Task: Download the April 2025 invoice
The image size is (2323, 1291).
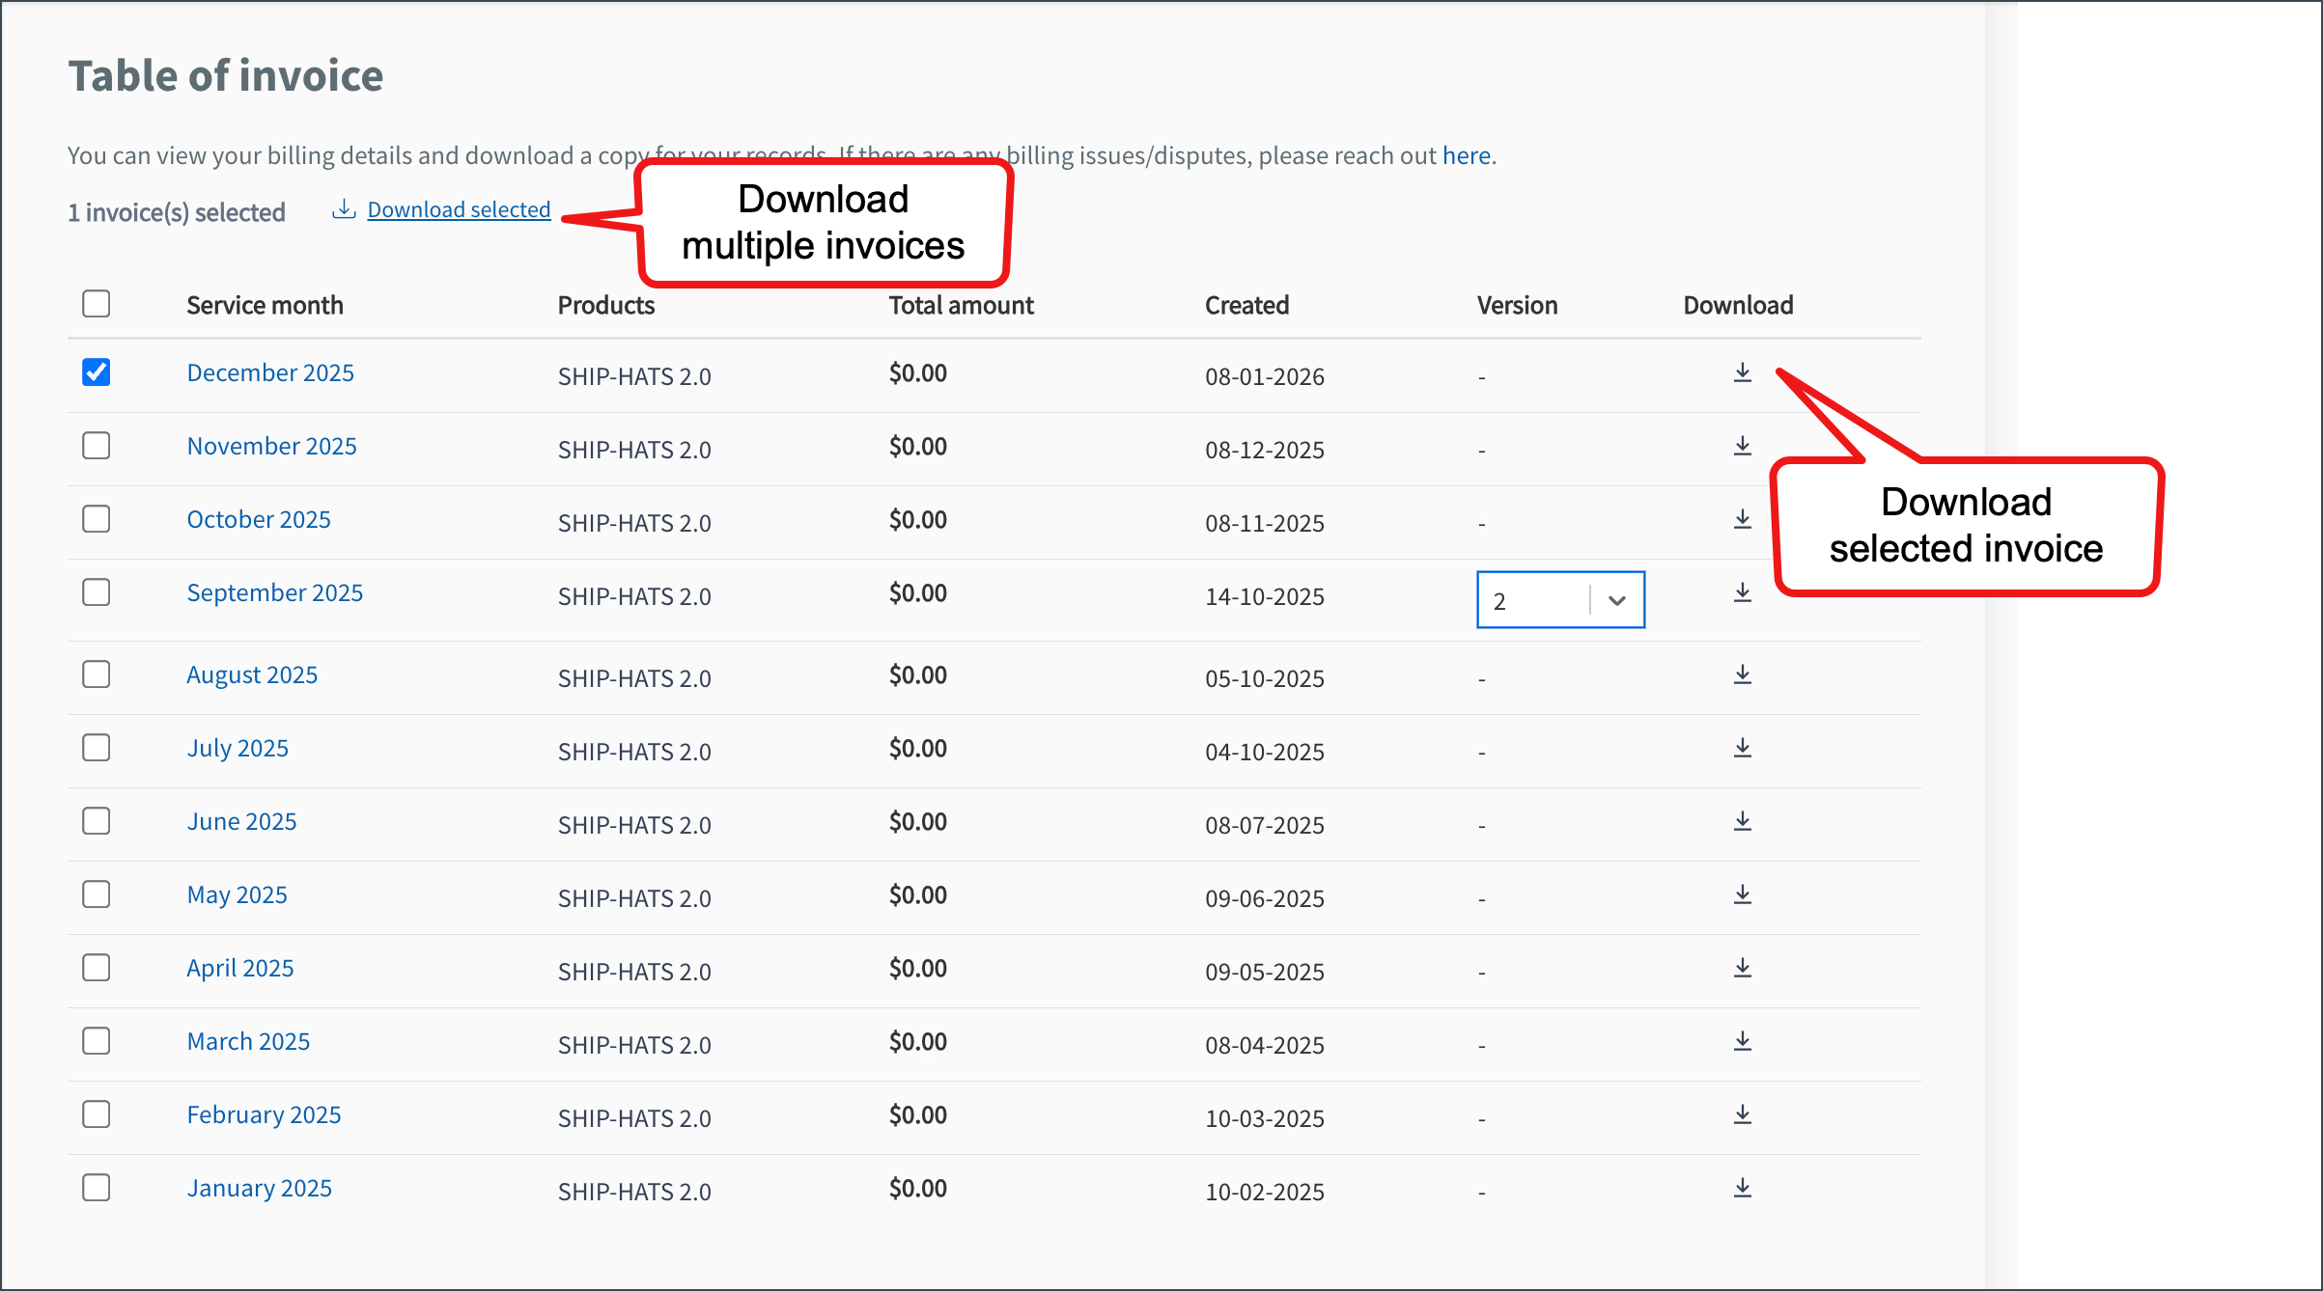Action: (1742, 968)
